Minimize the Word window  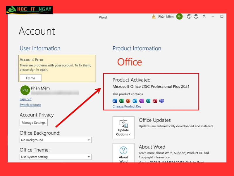213,16
